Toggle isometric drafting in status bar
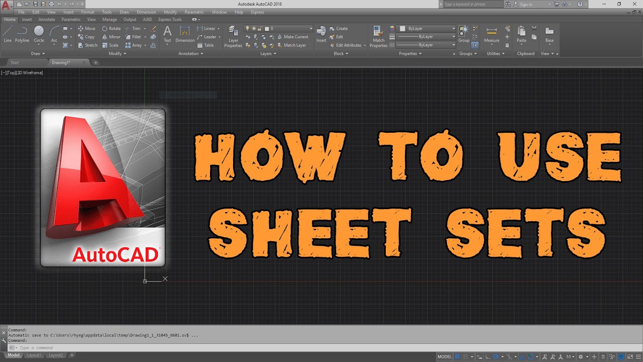The width and height of the screenshot is (643, 362). pyautogui.click(x=509, y=356)
